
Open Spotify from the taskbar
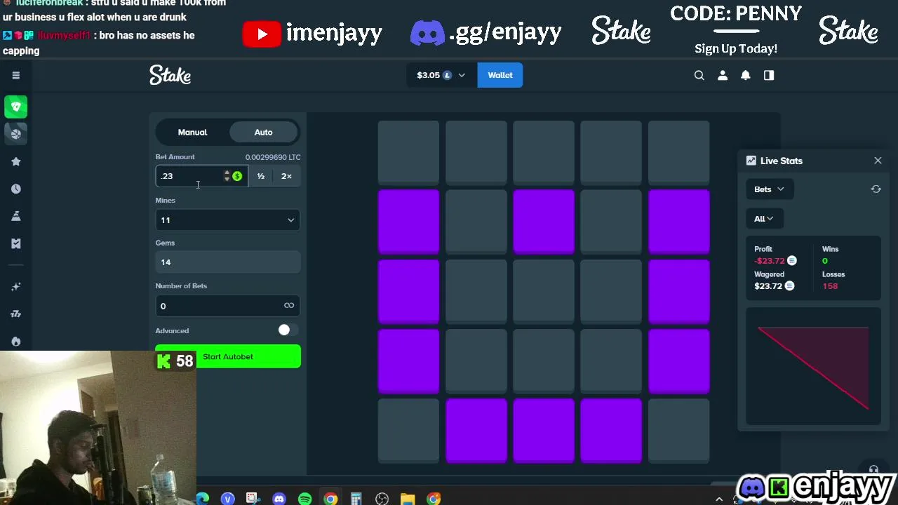[304, 499]
